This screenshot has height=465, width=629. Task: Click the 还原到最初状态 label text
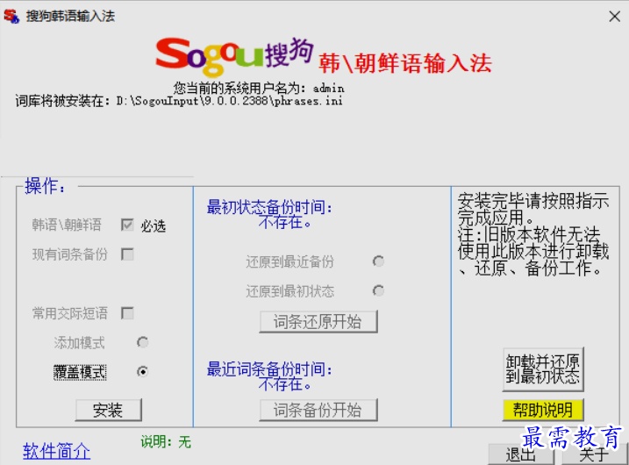tap(289, 291)
